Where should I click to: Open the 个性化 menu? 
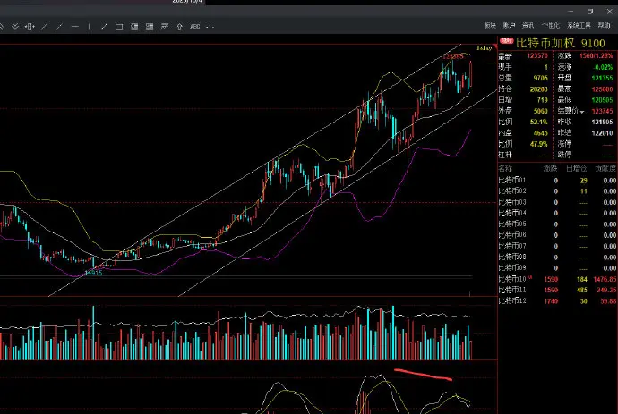(550, 25)
